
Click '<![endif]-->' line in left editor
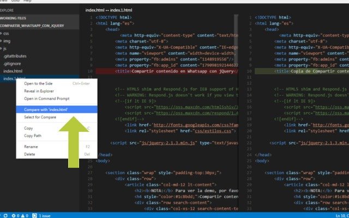(129, 119)
